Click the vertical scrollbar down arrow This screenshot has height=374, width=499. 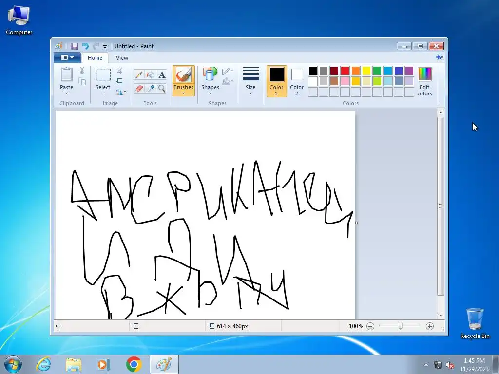[x=441, y=316]
